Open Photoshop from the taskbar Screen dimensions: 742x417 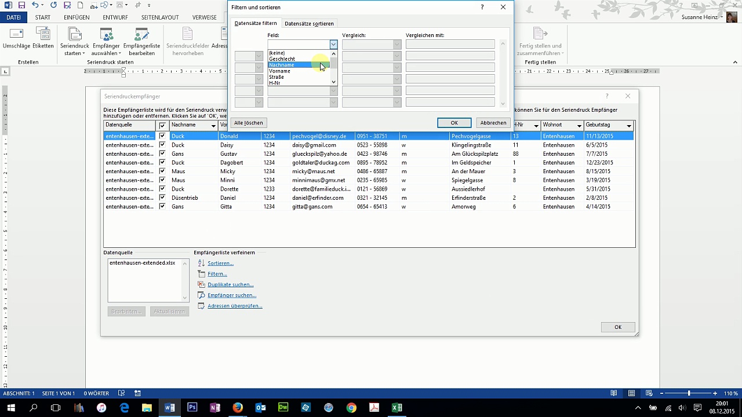[192, 408]
